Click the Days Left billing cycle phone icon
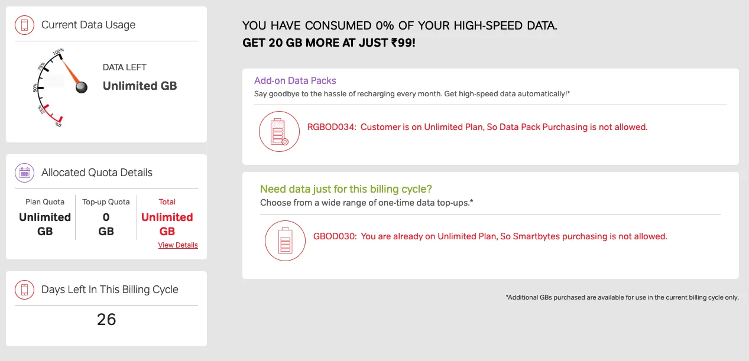The height and width of the screenshot is (361, 749). tap(25, 290)
